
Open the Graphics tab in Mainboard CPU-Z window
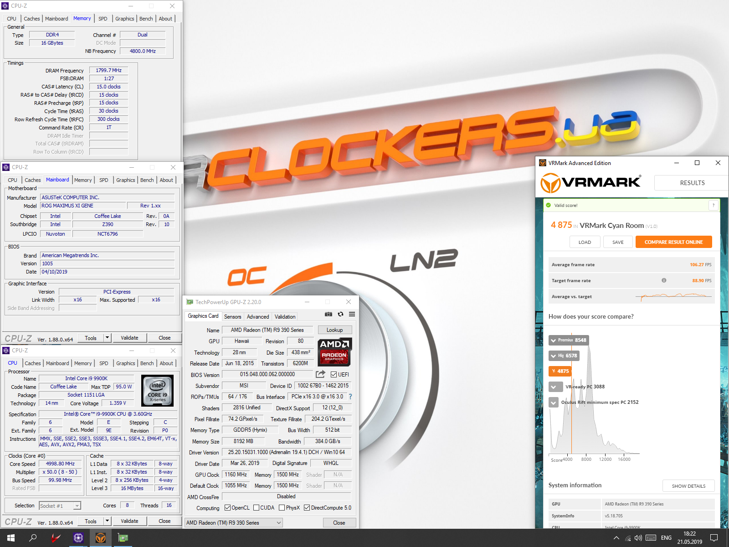click(126, 180)
